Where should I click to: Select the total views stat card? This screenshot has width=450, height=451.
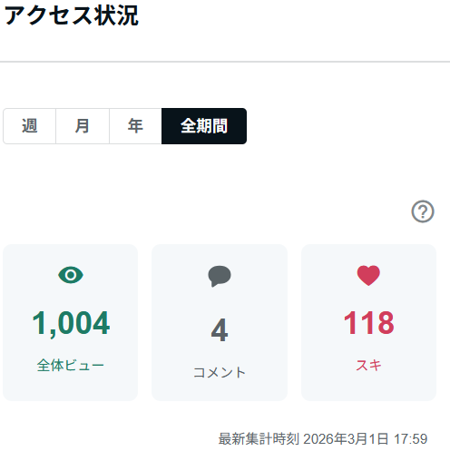pos(70,322)
